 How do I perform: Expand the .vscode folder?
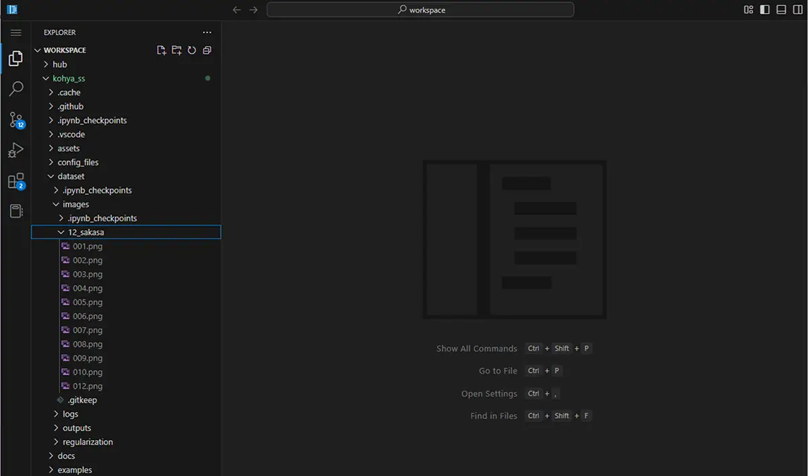tap(126, 135)
